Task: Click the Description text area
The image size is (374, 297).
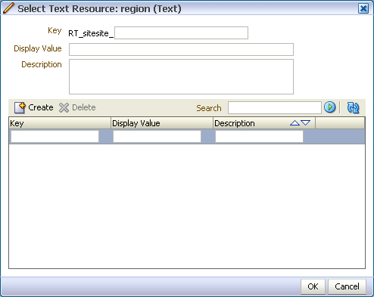Action: pos(181,76)
